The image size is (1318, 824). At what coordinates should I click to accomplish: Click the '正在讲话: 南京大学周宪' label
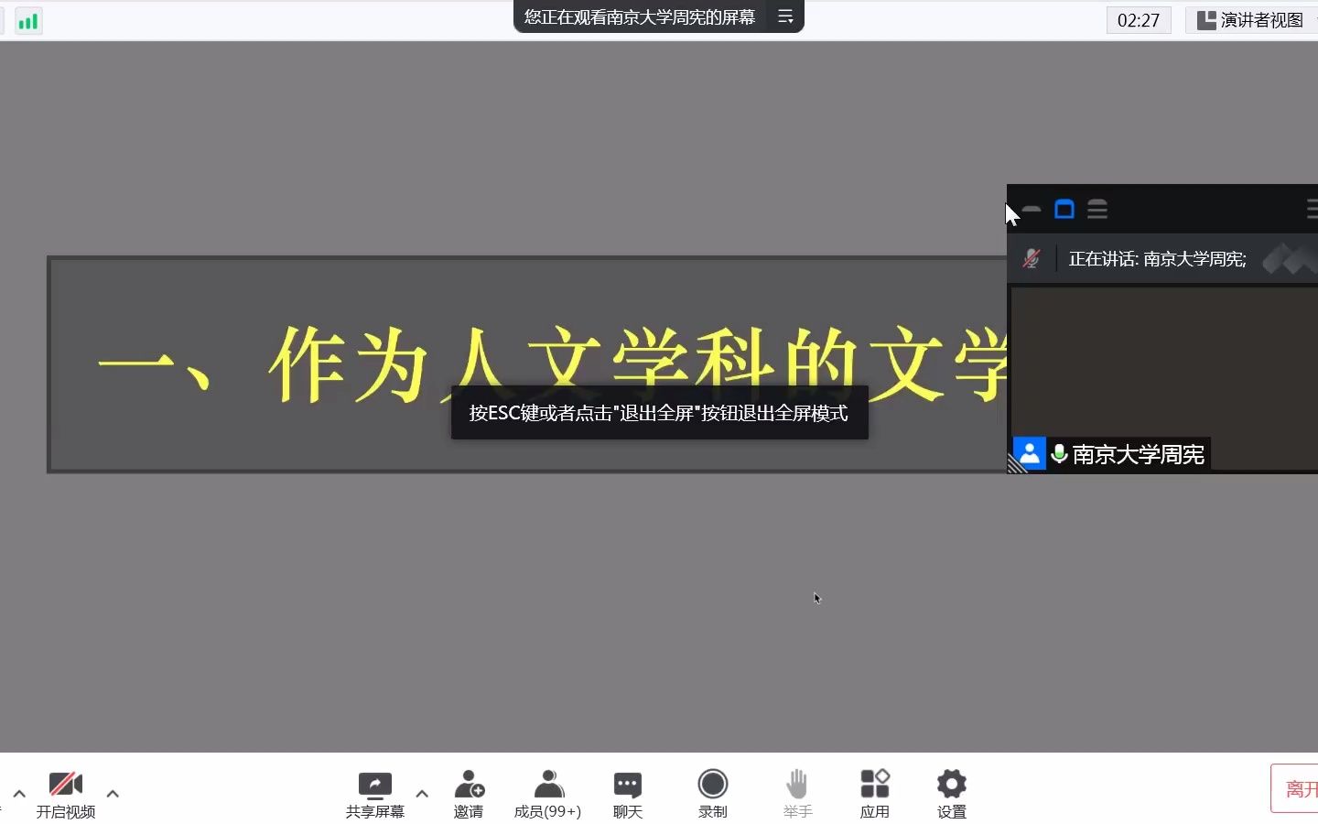point(1157,259)
